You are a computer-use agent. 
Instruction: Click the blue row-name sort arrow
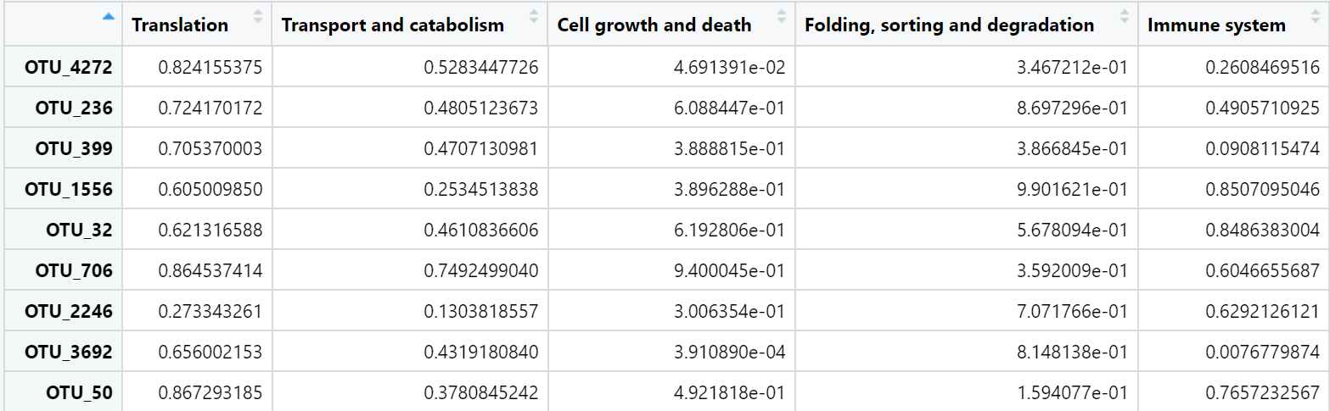[108, 16]
